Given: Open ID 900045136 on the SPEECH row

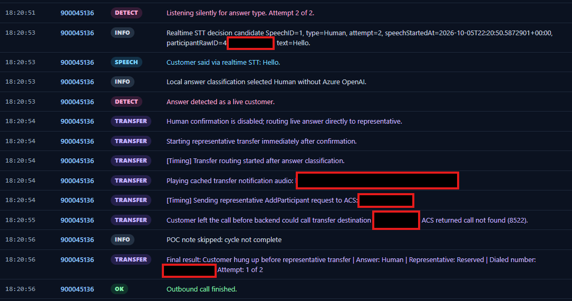Looking at the screenshot, I should (x=77, y=63).
